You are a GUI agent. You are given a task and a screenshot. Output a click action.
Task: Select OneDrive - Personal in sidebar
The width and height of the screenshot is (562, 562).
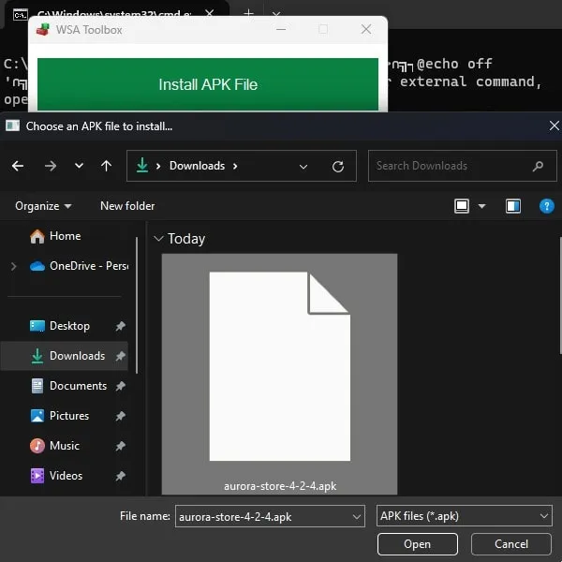tap(79, 266)
